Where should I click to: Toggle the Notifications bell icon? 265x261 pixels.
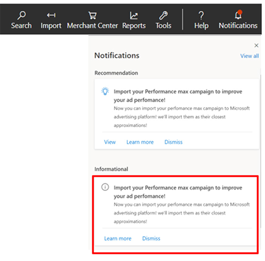pyautogui.click(x=238, y=16)
